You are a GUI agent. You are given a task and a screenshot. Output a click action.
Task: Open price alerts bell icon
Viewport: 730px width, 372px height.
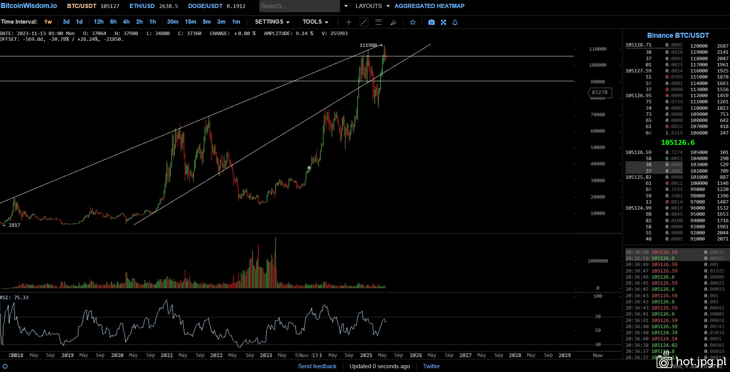coord(455,22)
